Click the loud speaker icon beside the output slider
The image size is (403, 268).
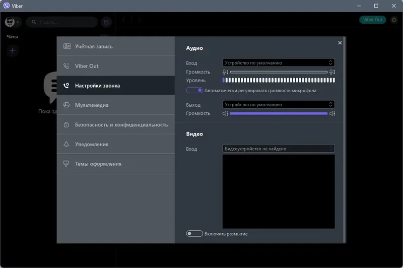coord(332,113)
